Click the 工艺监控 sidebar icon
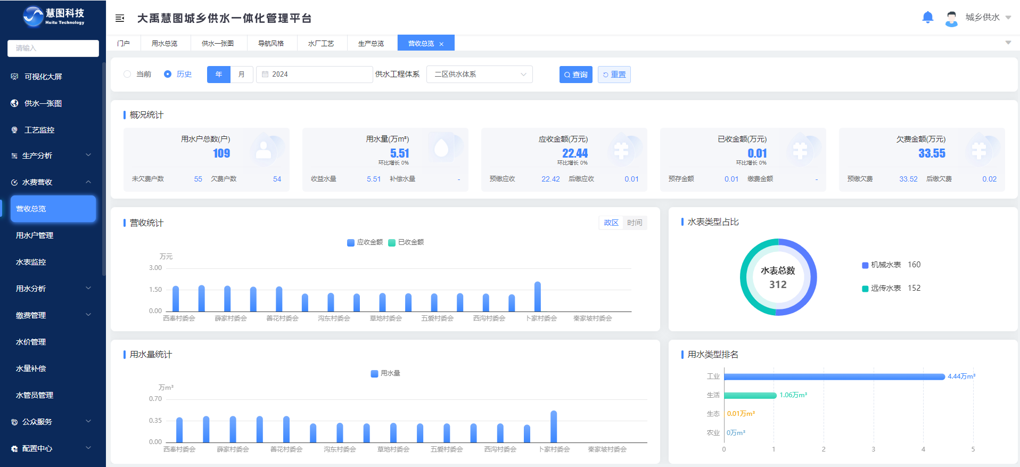1020x467 pixels. 14,130
